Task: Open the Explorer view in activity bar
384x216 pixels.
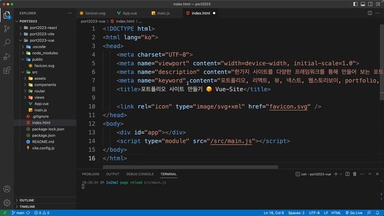Action: [7, 15]
